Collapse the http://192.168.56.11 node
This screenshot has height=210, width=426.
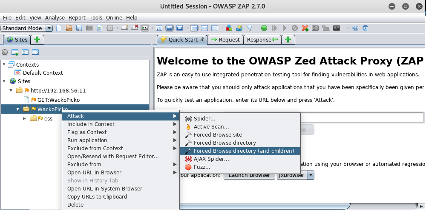tap(11, 90)
